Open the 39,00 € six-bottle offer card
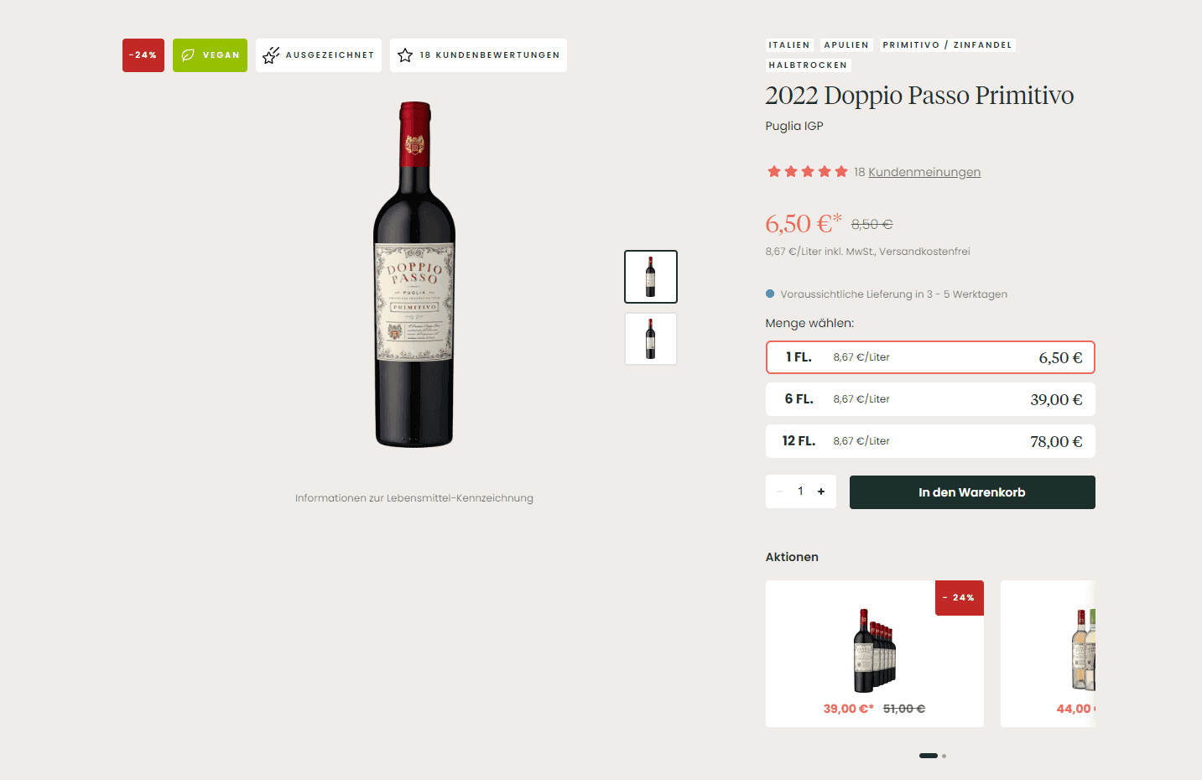Image resolution: width=1202 pixels, height=780 pixels. coord(874,653)
